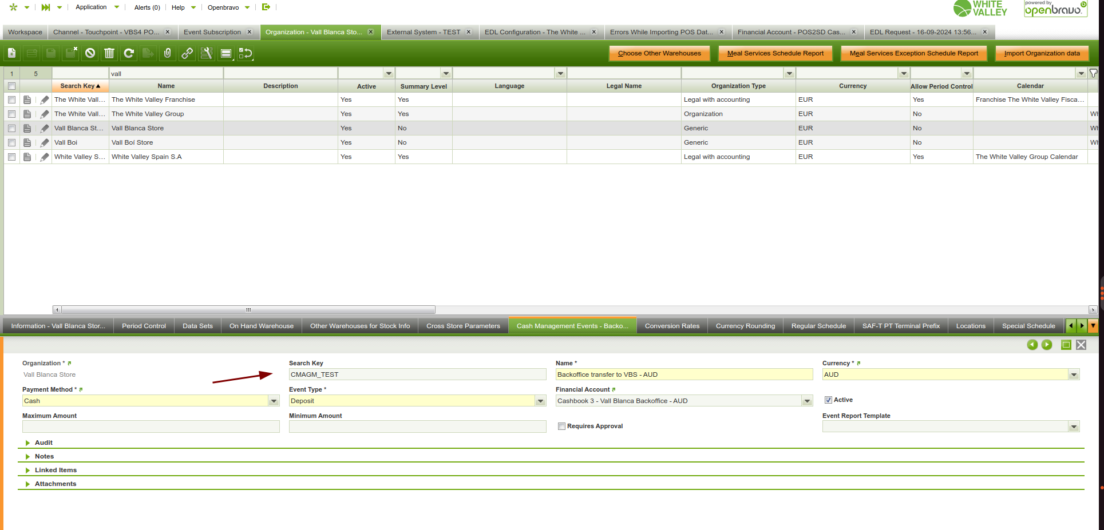
Task: Switch to the Conversion Rates tab
Action: pyautogui.click(x=672, y=326)
